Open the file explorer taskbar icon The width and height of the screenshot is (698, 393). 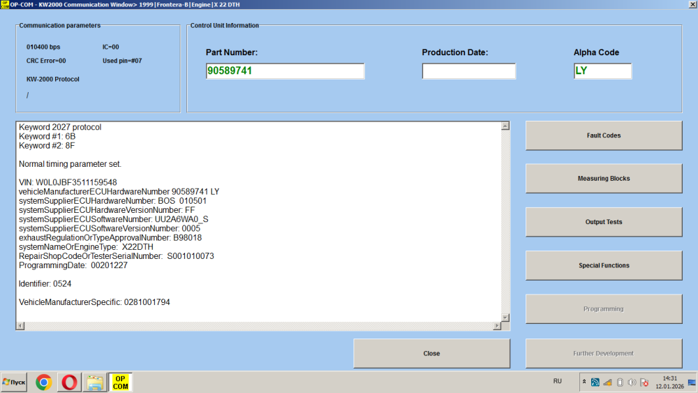[x=94, y=382]
